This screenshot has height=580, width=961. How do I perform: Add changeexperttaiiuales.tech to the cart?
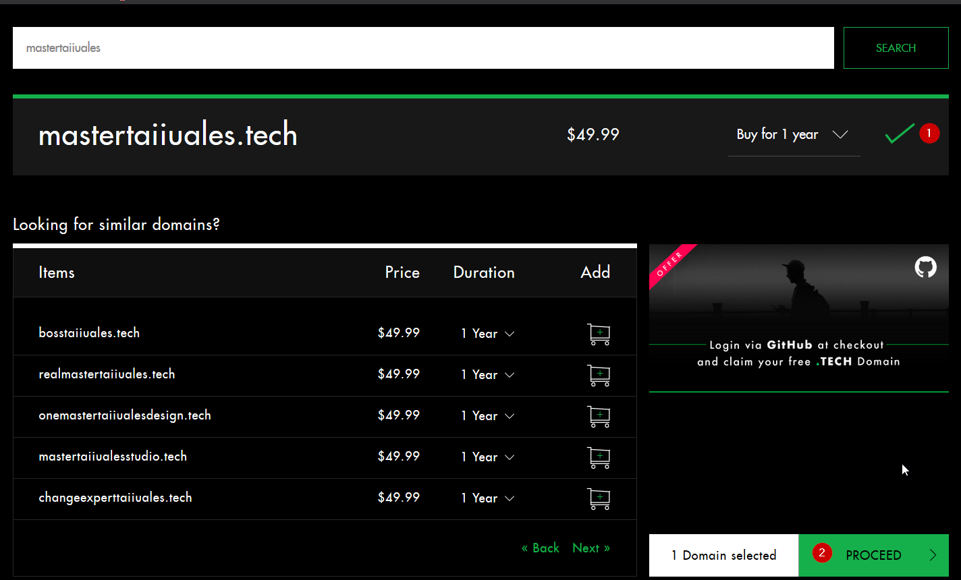599,499
